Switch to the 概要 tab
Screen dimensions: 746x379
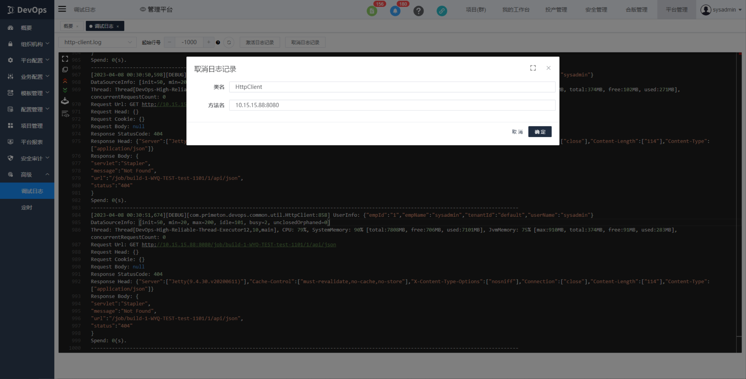tap(68, 26)
